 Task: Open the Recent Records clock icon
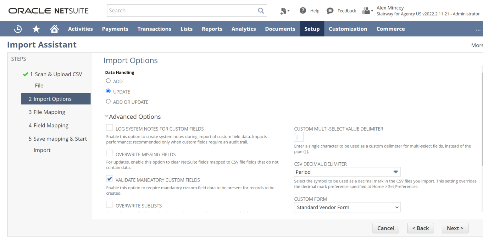[18, 29]
